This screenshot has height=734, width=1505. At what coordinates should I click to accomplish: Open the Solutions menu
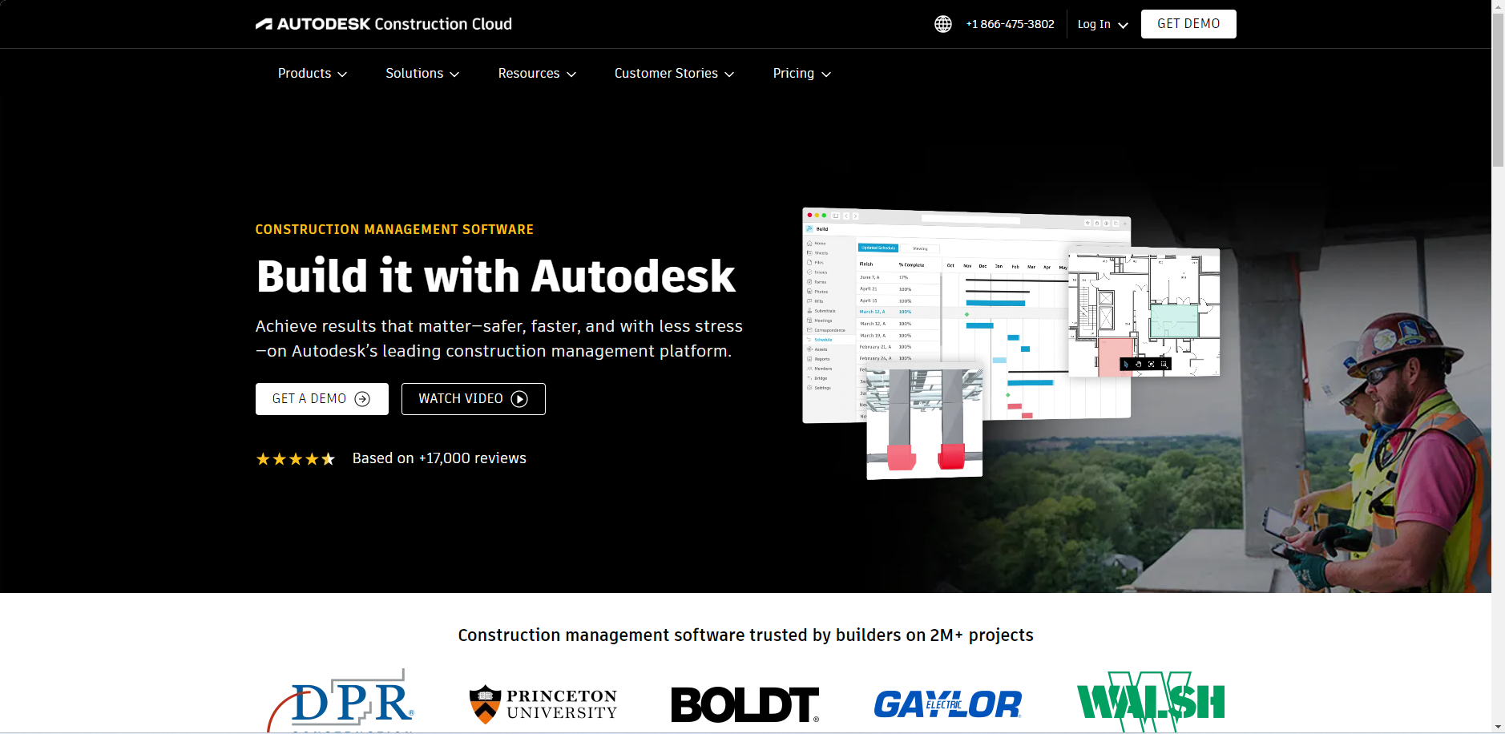click(422, 74)
